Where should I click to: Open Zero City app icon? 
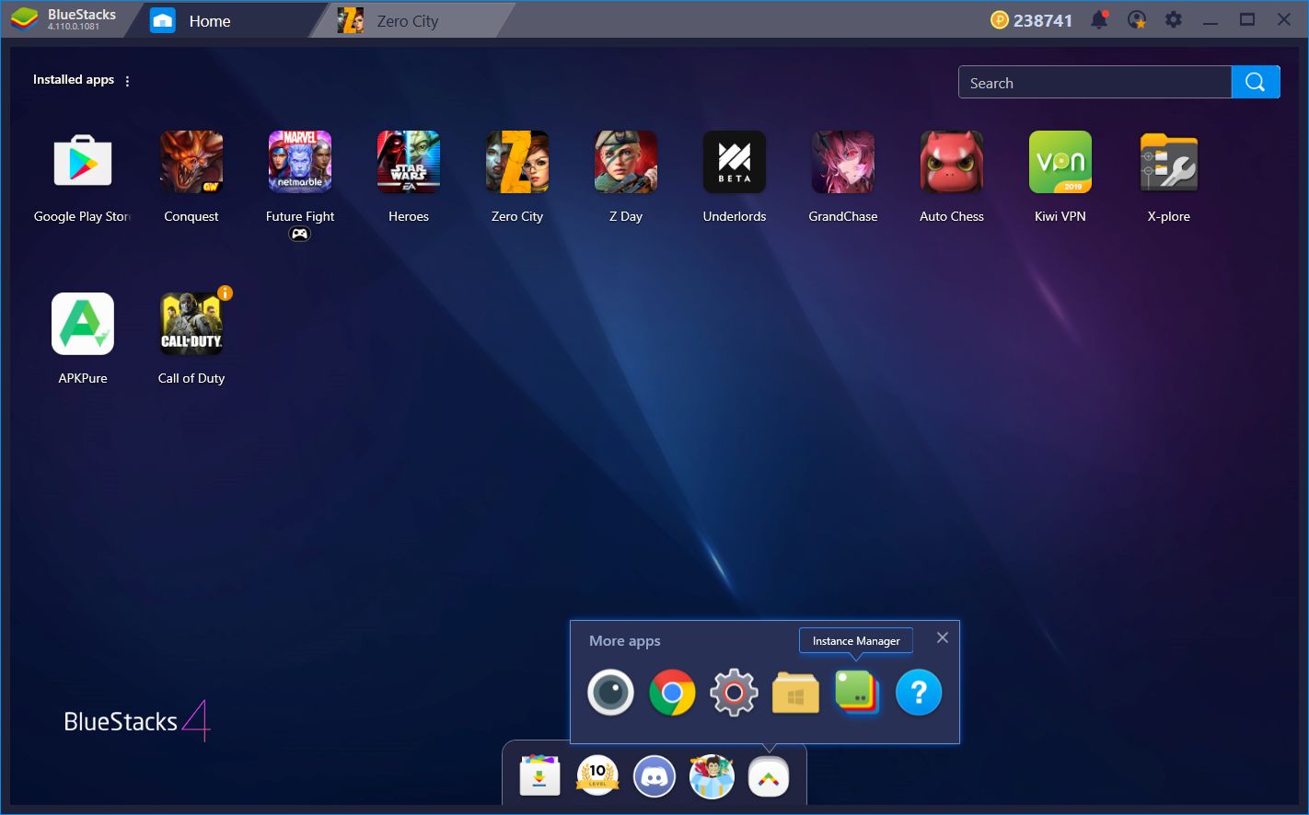pos(517,162)
